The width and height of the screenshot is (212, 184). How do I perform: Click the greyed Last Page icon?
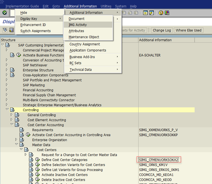[x=136, y=13]
